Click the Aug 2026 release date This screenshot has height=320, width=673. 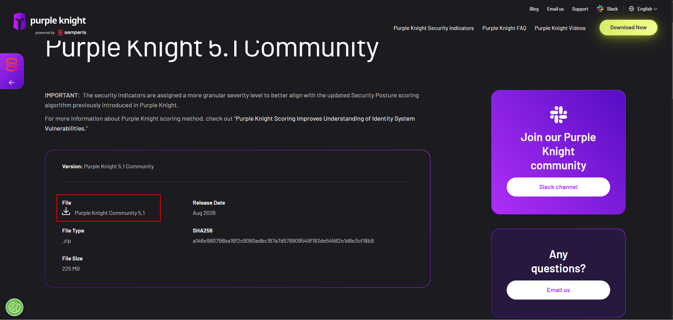coord(204,213)
